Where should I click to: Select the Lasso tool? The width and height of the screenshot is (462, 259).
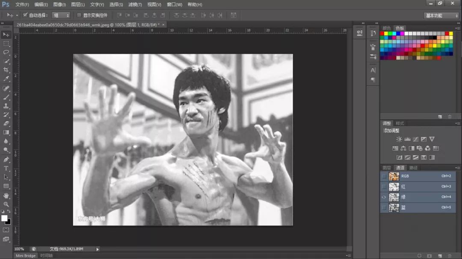click(6, 52)
